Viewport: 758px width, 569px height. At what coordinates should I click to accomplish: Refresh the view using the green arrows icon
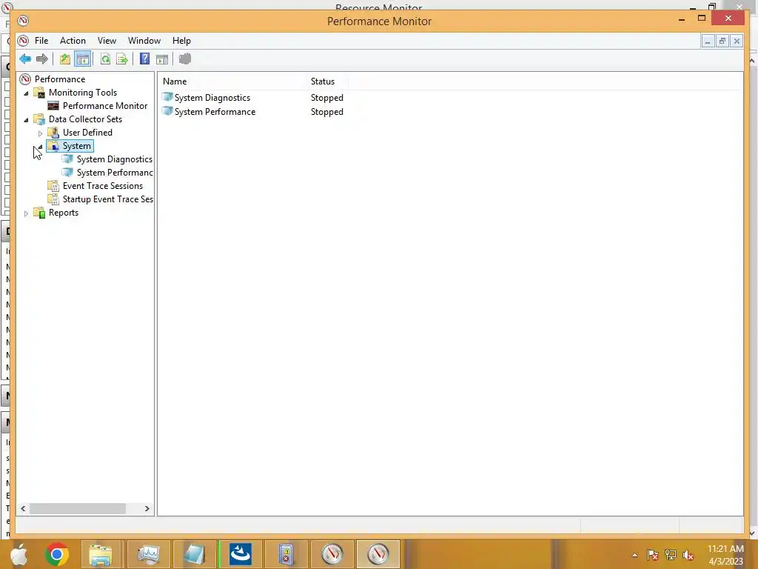click(105, 59)
